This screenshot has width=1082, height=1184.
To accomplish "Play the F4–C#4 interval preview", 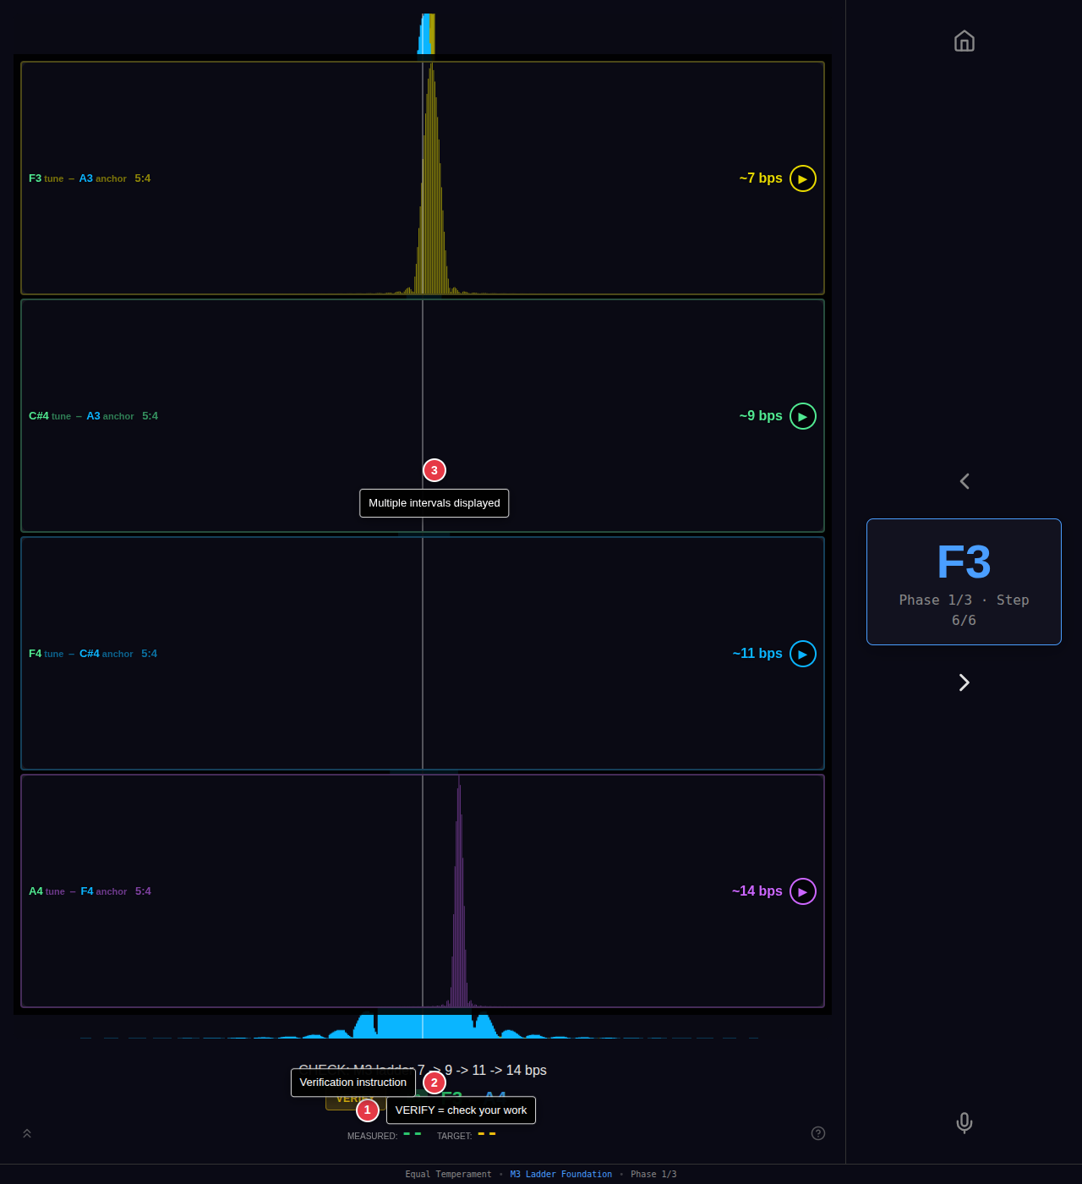I will [801, 653].
